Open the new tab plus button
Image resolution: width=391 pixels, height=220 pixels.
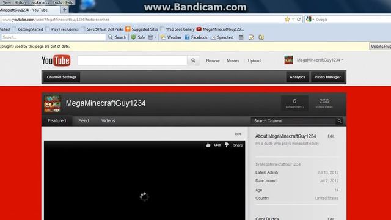64,10
